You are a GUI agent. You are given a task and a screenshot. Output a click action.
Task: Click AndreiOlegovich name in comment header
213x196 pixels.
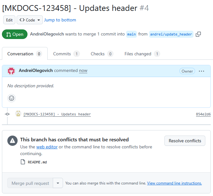(x=36, y=70)
